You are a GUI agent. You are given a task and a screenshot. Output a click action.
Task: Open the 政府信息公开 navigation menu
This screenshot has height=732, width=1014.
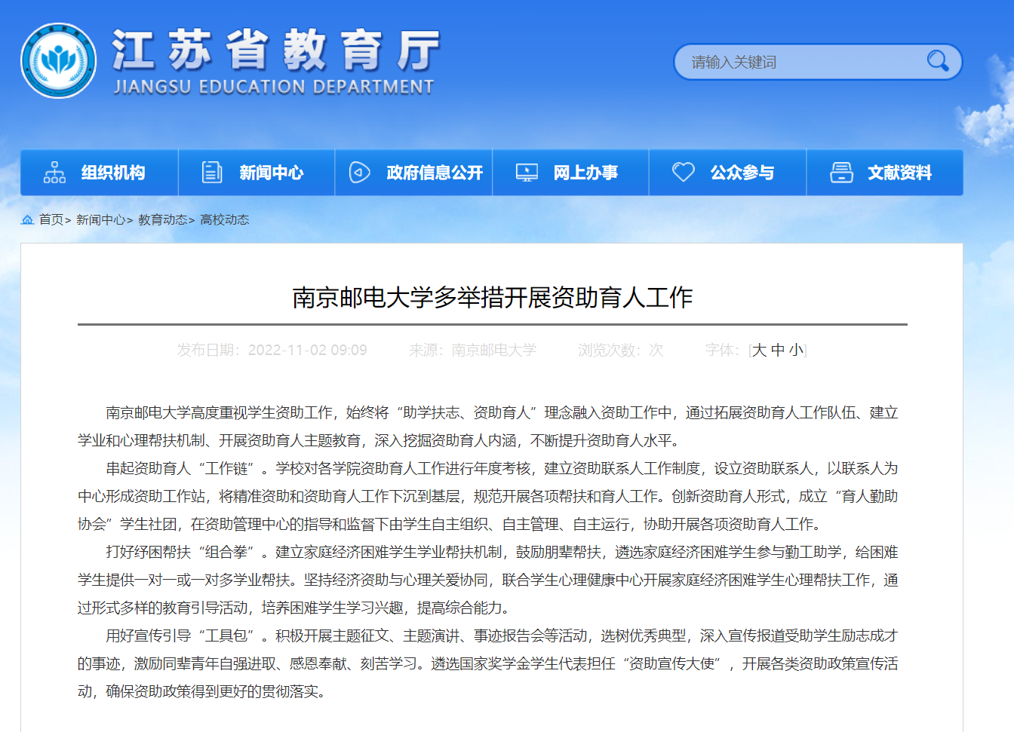pos(434,173)
